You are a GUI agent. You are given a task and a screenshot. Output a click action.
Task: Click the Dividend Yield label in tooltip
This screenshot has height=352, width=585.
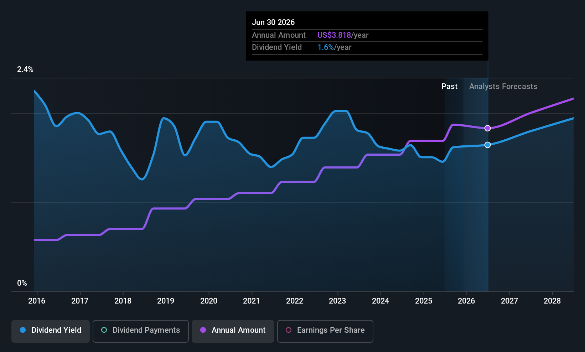click(277, 47)
